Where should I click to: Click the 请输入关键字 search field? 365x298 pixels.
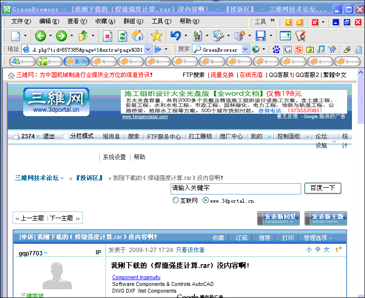pyautogui.click(x=236, y=189)
